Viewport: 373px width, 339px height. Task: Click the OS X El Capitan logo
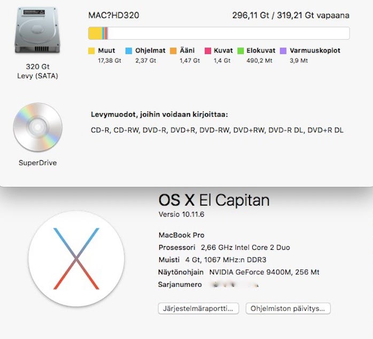[x=76, y=258]
